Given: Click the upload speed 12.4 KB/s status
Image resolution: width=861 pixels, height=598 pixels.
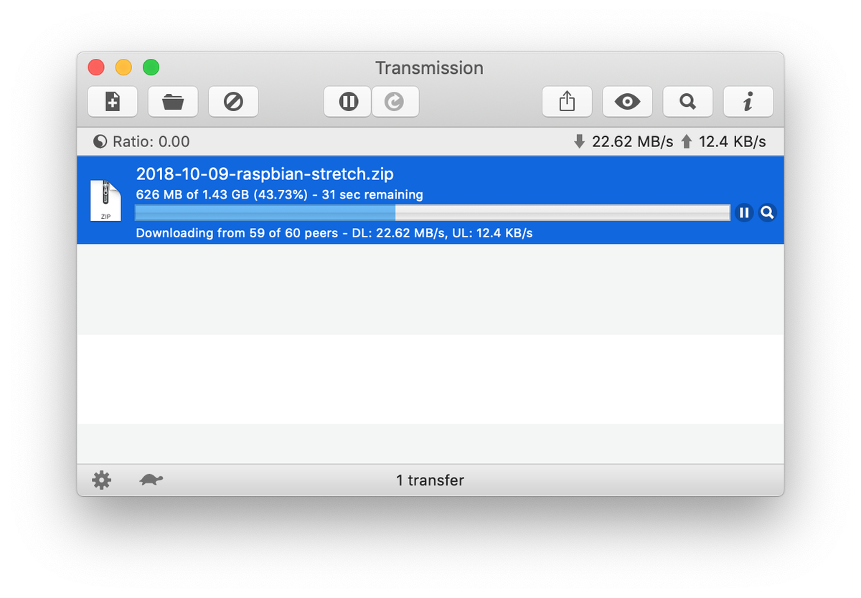Looking at the screenshot, I should tap(723, 142).
